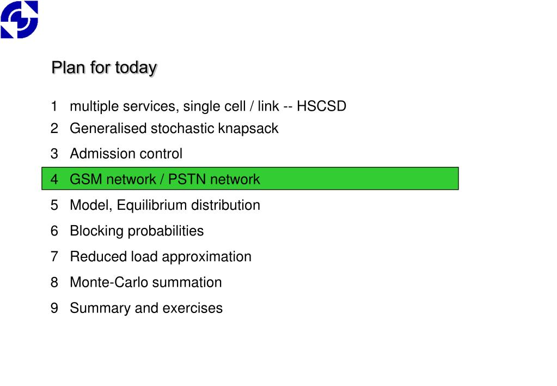This screenshot has height=386, width=557.
Task: Click the green highlighted GSM network bar
Action: pos(250,178)
